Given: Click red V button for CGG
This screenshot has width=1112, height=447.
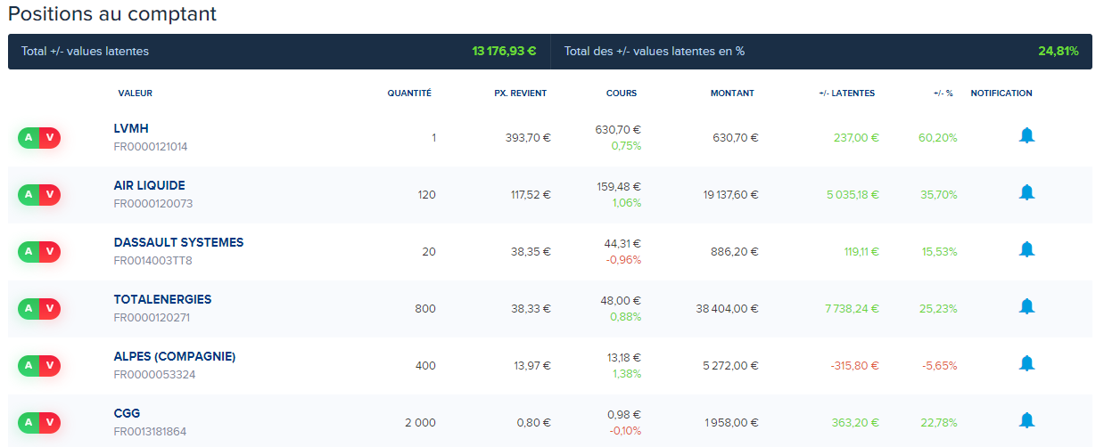Looking at the screenshot, I should [50, 423].
